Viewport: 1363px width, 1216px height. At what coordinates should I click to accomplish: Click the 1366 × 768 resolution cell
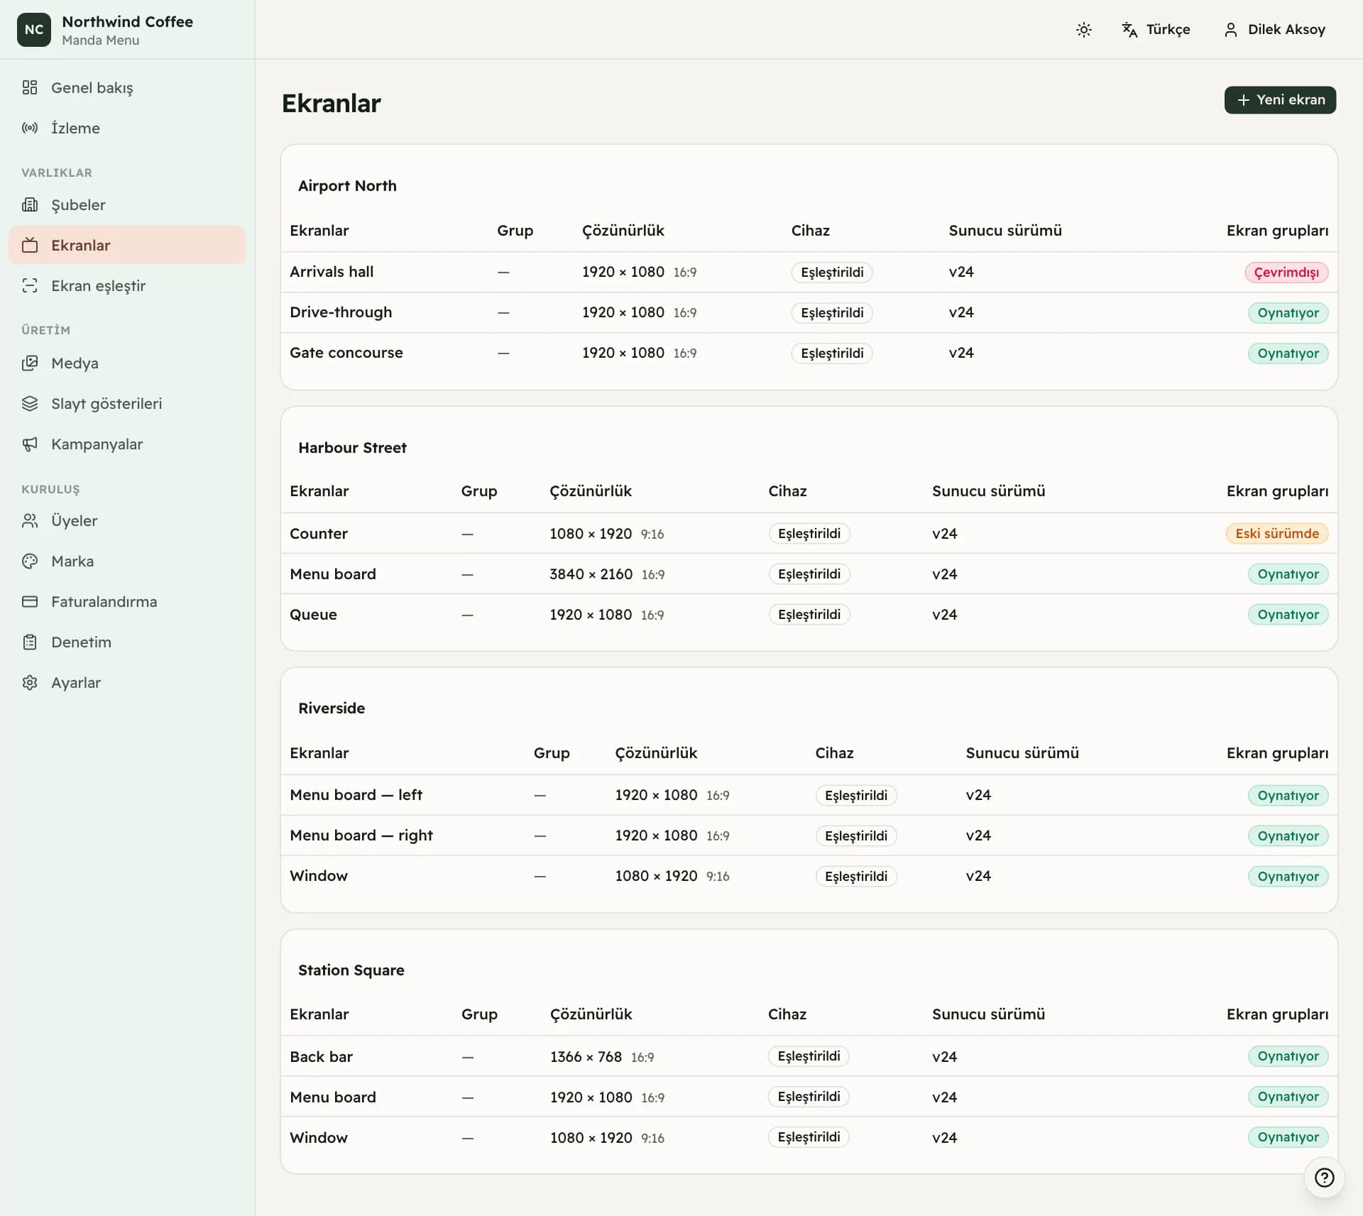click(x=602, y=1056)
